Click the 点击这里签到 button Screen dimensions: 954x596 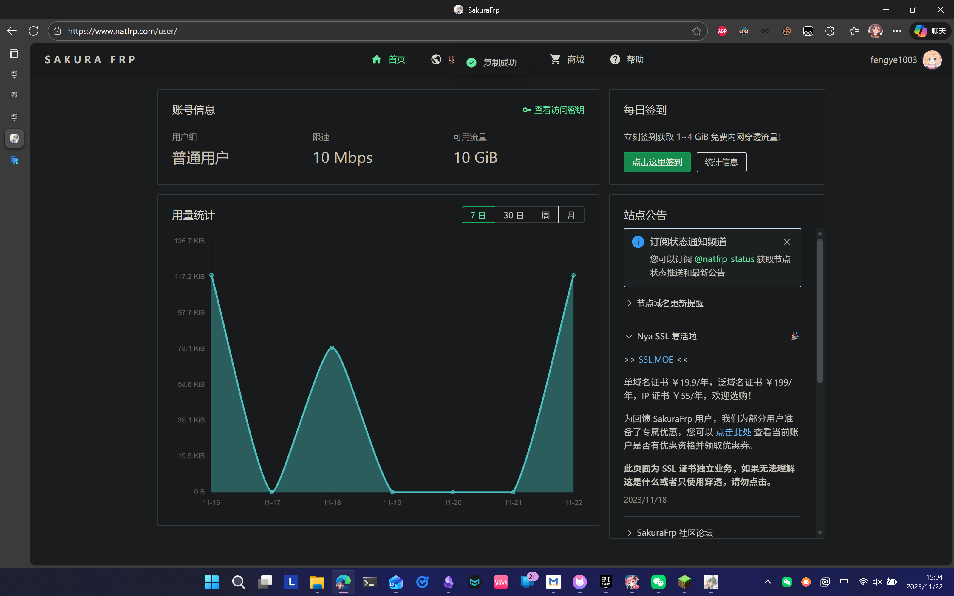pos(657,162)
